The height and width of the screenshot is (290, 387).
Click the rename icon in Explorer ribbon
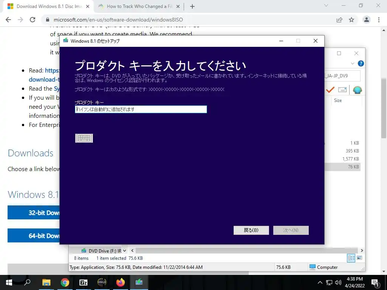[x=342, y=90]
